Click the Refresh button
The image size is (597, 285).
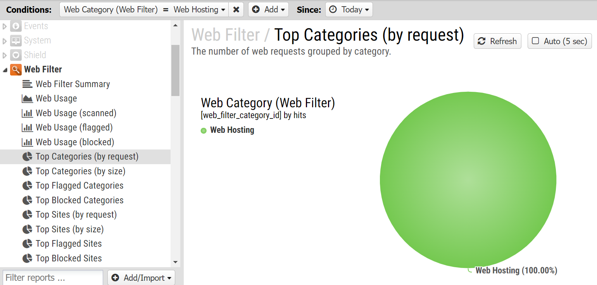click(498, 41)
